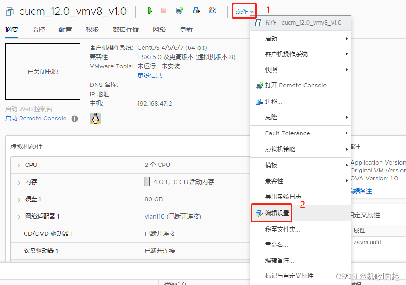The height and width of the screenshot is (285, 406).
Task: Open the 操作 dropdown
Action: (x=244, y=10)
